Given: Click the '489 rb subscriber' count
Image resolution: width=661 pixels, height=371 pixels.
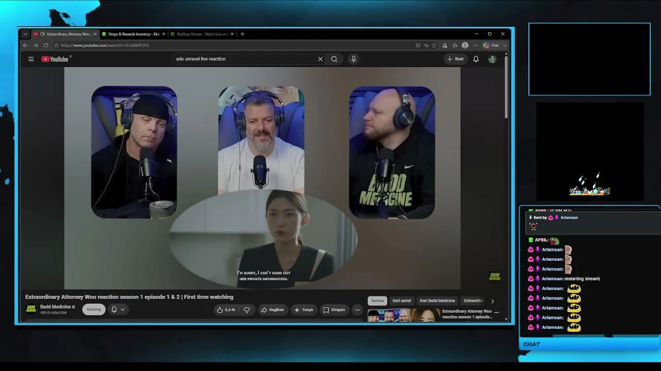Looking at the screenshot, I should (x=54, y=313).
